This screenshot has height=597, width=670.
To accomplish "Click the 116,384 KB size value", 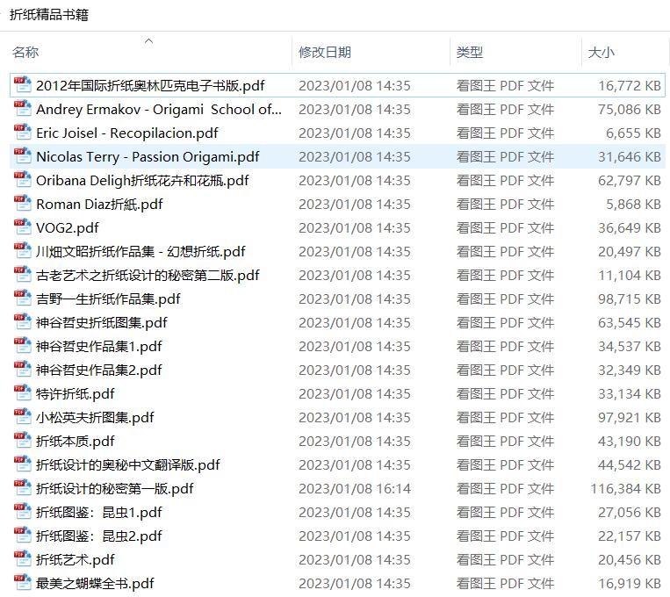I will click(625, 489).
